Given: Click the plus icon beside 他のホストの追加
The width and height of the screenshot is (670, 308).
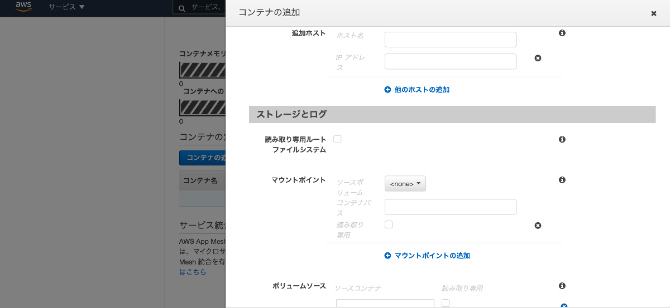Looking at the screenshot, I should [387, 90].
